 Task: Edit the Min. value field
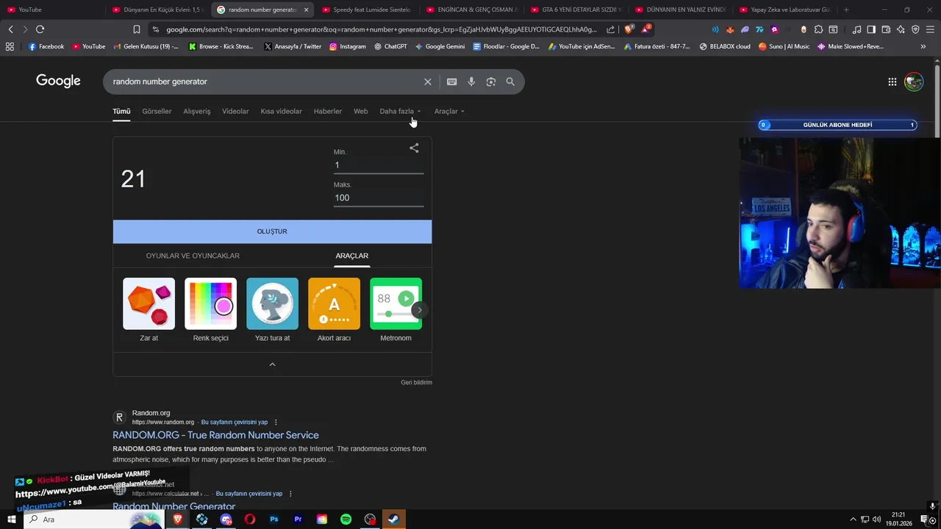point(379,165)
